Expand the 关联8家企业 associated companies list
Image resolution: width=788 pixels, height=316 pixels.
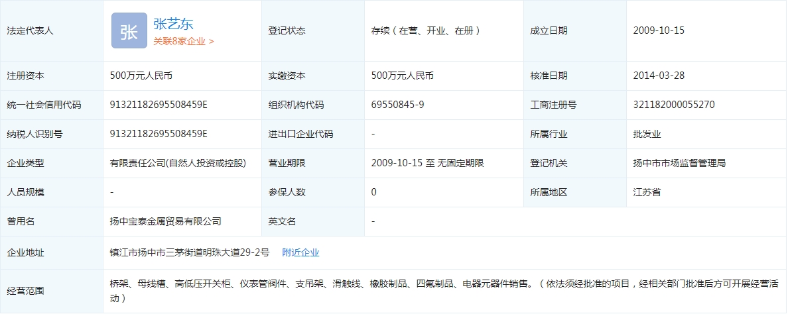click(184, 41)
